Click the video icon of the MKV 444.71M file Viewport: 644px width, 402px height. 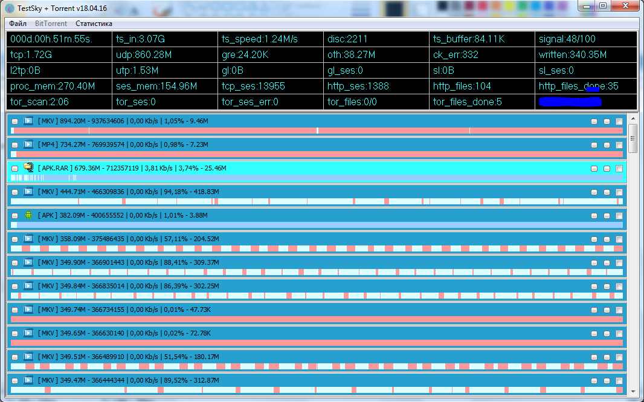(x=28, y=192)
